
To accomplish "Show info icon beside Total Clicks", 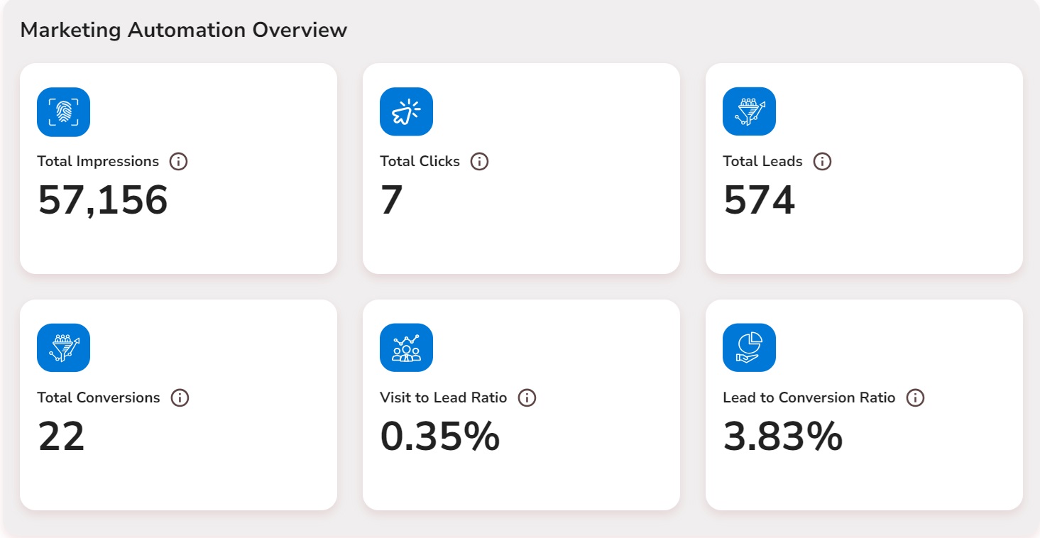I will pos(480,162).
